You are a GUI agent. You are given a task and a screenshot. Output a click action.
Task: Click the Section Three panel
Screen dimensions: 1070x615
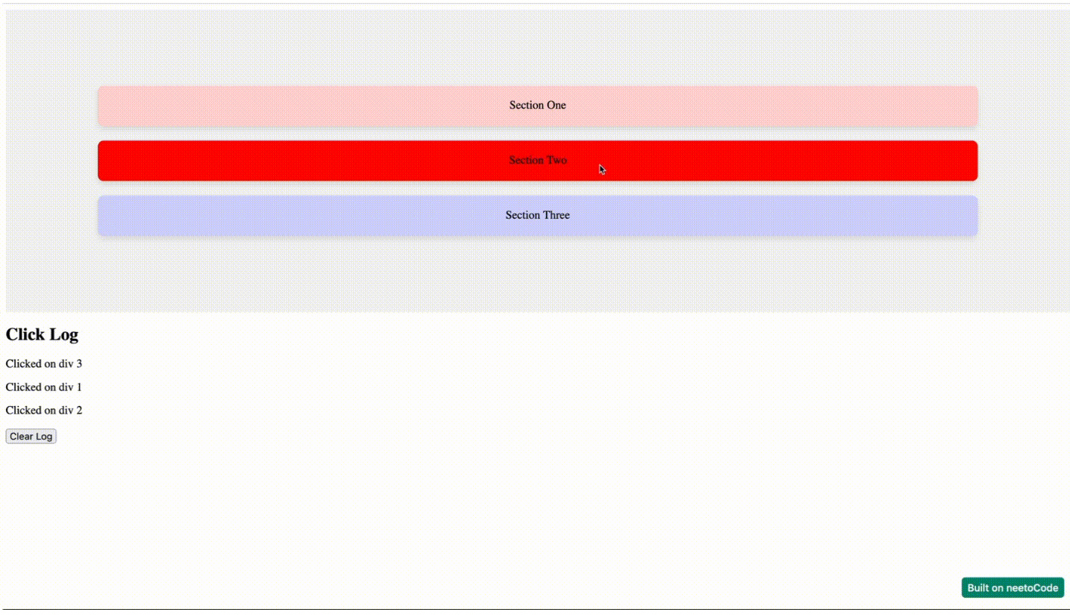pos(537,216)
